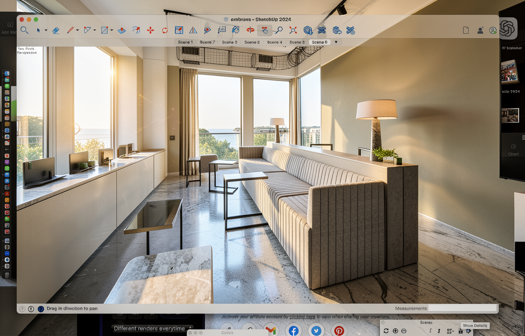Share via the Facebook icon
The width and height of the screenshot is (525, 336).
point(294,331)
